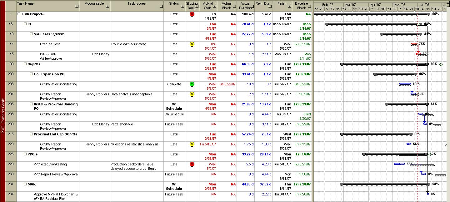Click the blue Gantt bar for row 203
Screen dimensions: 450x202
click(x=405, y=84)
